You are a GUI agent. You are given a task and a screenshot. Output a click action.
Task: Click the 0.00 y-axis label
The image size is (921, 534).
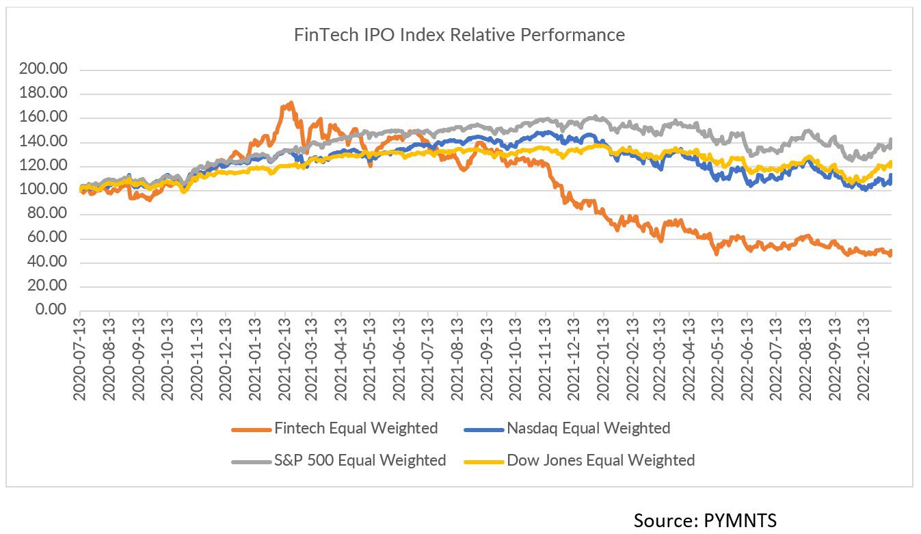pyautogui.click(x=51, y=310)
